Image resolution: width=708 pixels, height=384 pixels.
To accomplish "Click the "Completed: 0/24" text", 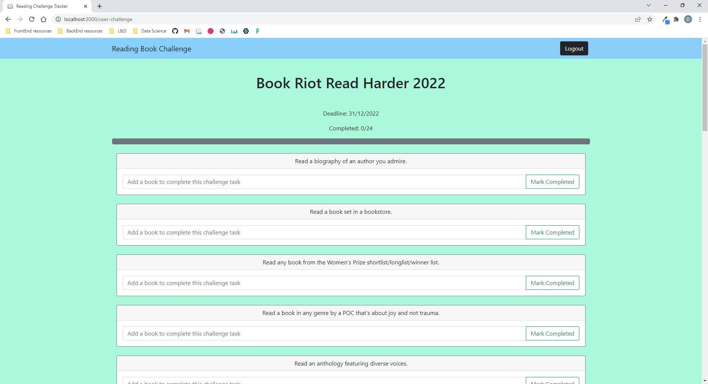I will pos(351,128).
